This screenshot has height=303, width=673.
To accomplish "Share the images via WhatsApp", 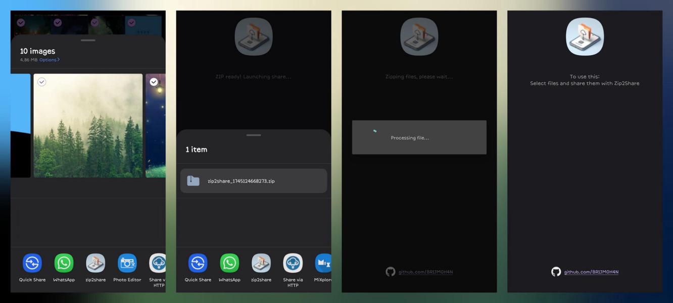I will point(64,263).
